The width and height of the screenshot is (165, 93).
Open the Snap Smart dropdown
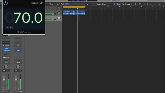(108, 4)
